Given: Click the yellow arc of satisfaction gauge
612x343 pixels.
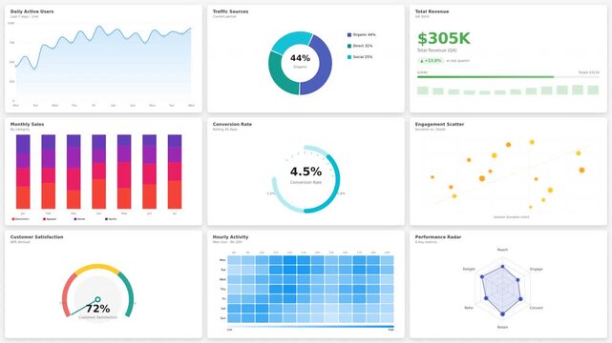Looking at the screenshot, I should 96,267.
